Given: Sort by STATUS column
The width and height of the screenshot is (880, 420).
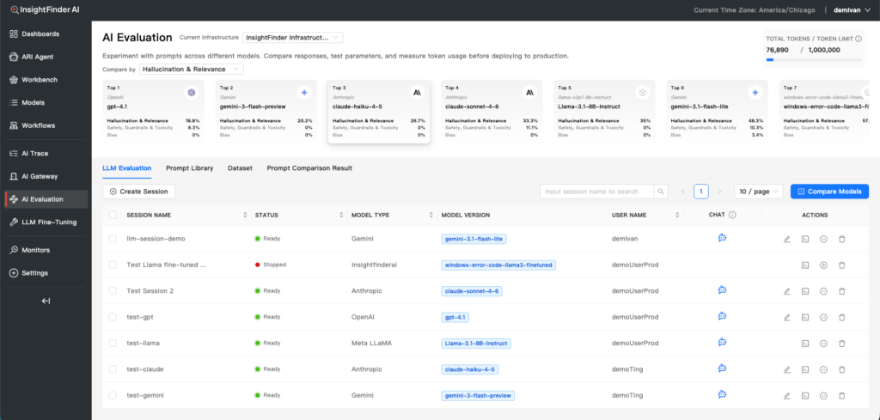Looking at the screenshot, I should point(342,215).
